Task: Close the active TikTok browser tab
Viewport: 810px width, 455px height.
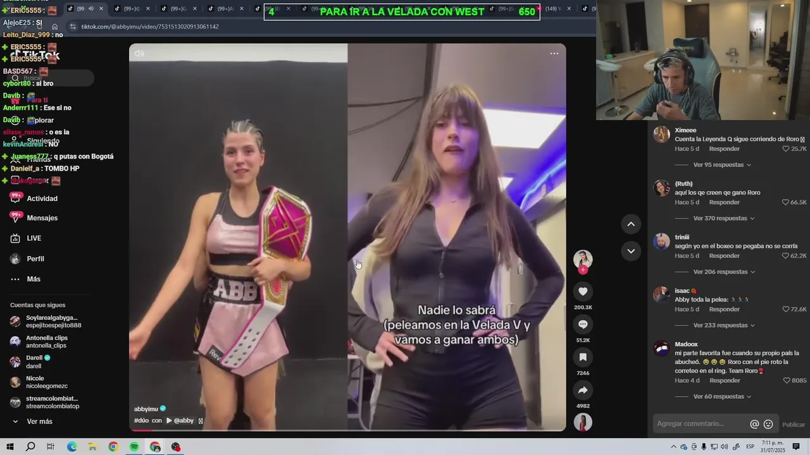Action: pyautogui.click(x=101, y=8)
